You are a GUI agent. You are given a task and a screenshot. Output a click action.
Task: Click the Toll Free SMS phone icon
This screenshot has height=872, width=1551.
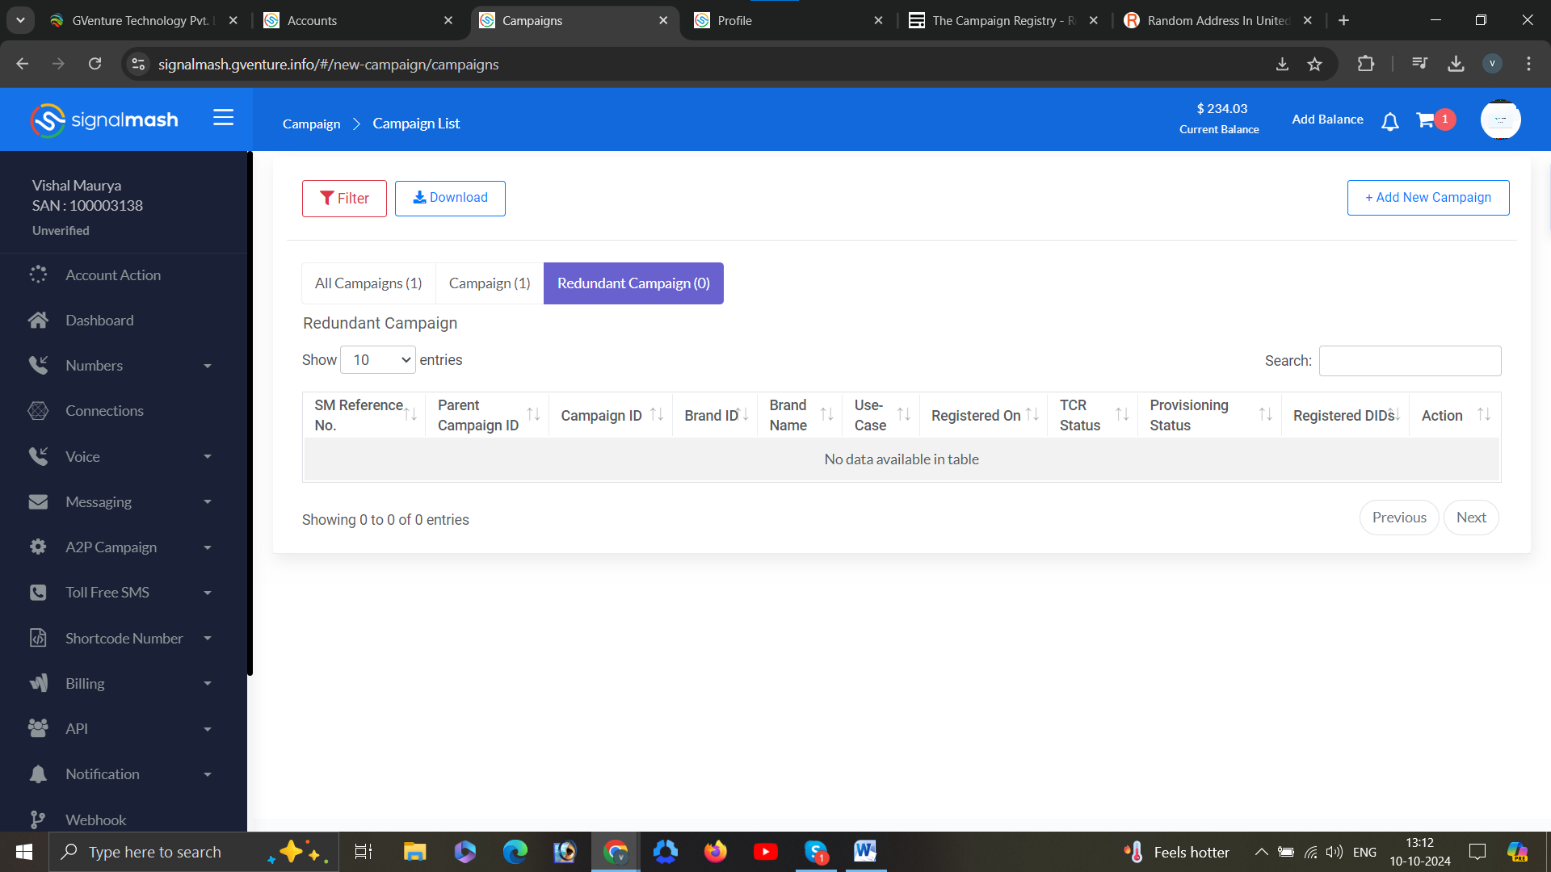pos(38,592)
